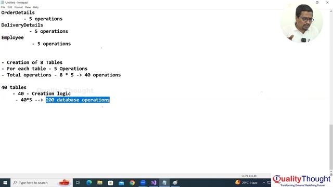
Task: Open the Format menu
Action: coord(19,7)
